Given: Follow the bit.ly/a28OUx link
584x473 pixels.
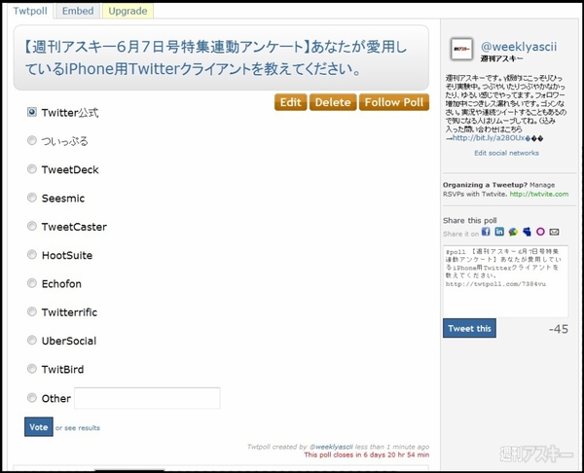Looking at the screenshot, I should click(489, 138).
